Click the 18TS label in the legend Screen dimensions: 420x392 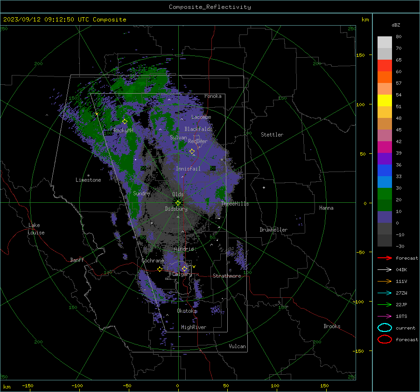point(401,316)
